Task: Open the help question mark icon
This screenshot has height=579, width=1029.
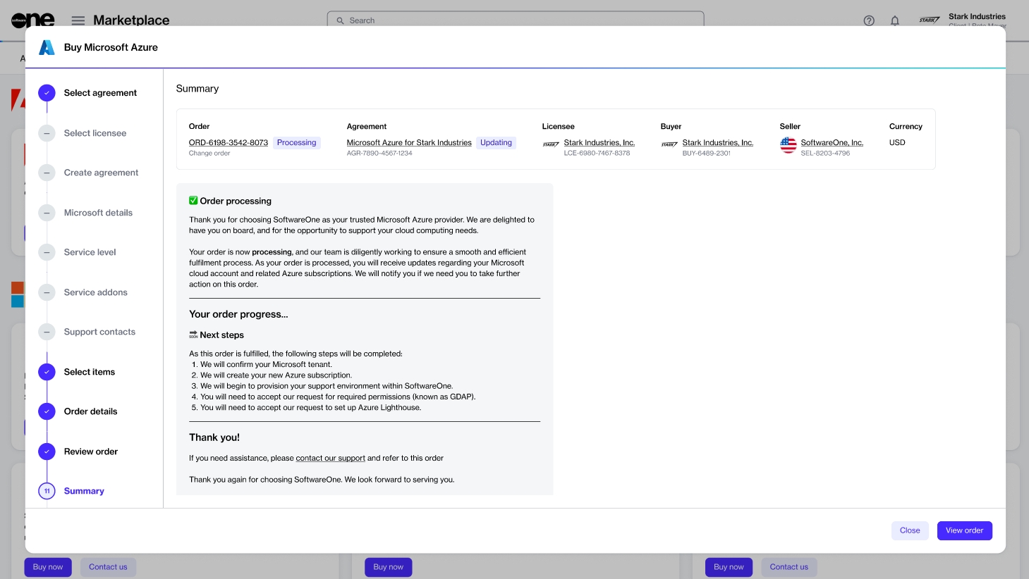Action: [x=869, y=20]
